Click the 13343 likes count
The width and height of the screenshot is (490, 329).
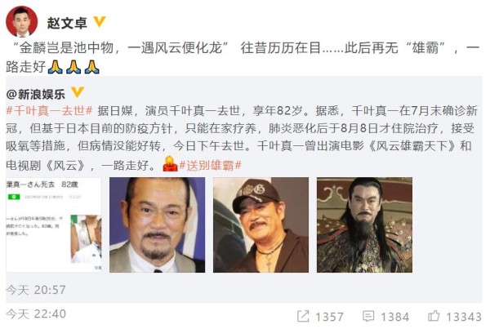click(464, 317)
